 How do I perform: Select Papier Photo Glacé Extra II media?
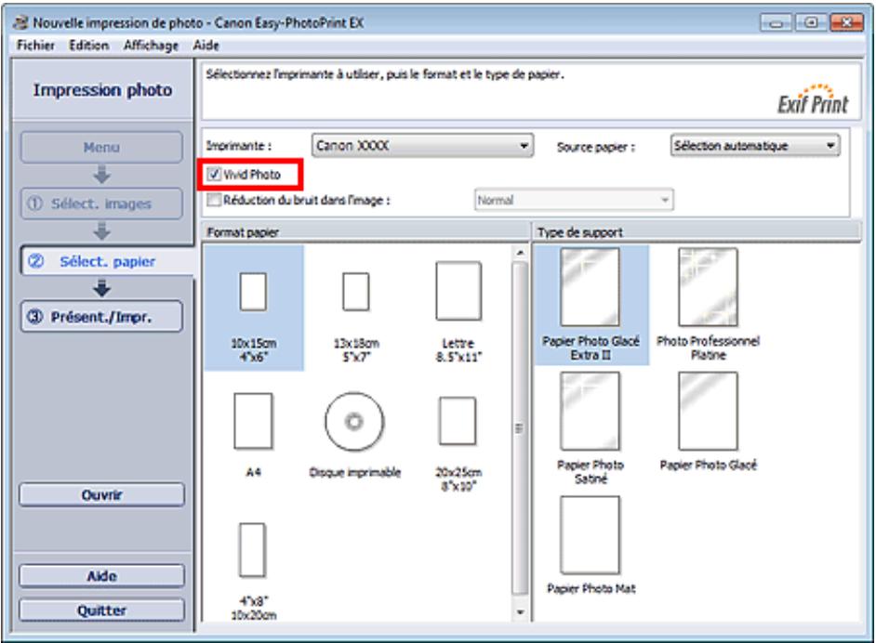click(x=591, y=305)
